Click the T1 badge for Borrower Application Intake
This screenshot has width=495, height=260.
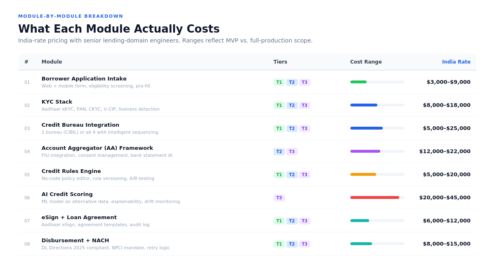pos(279,82)
